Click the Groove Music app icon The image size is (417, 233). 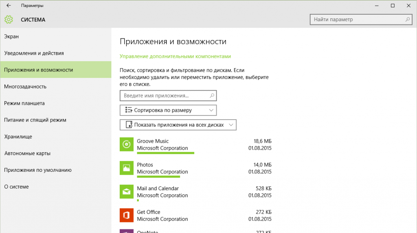pos(127,144)
